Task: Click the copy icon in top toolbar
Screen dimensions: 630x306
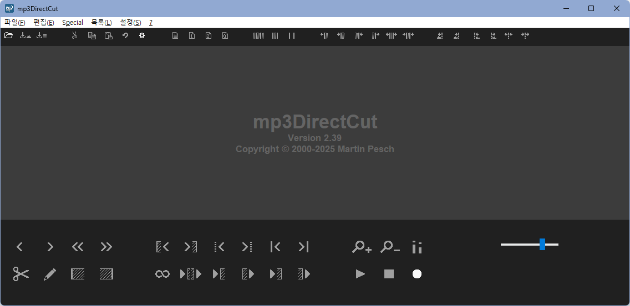Action: [x=92, y=36]
